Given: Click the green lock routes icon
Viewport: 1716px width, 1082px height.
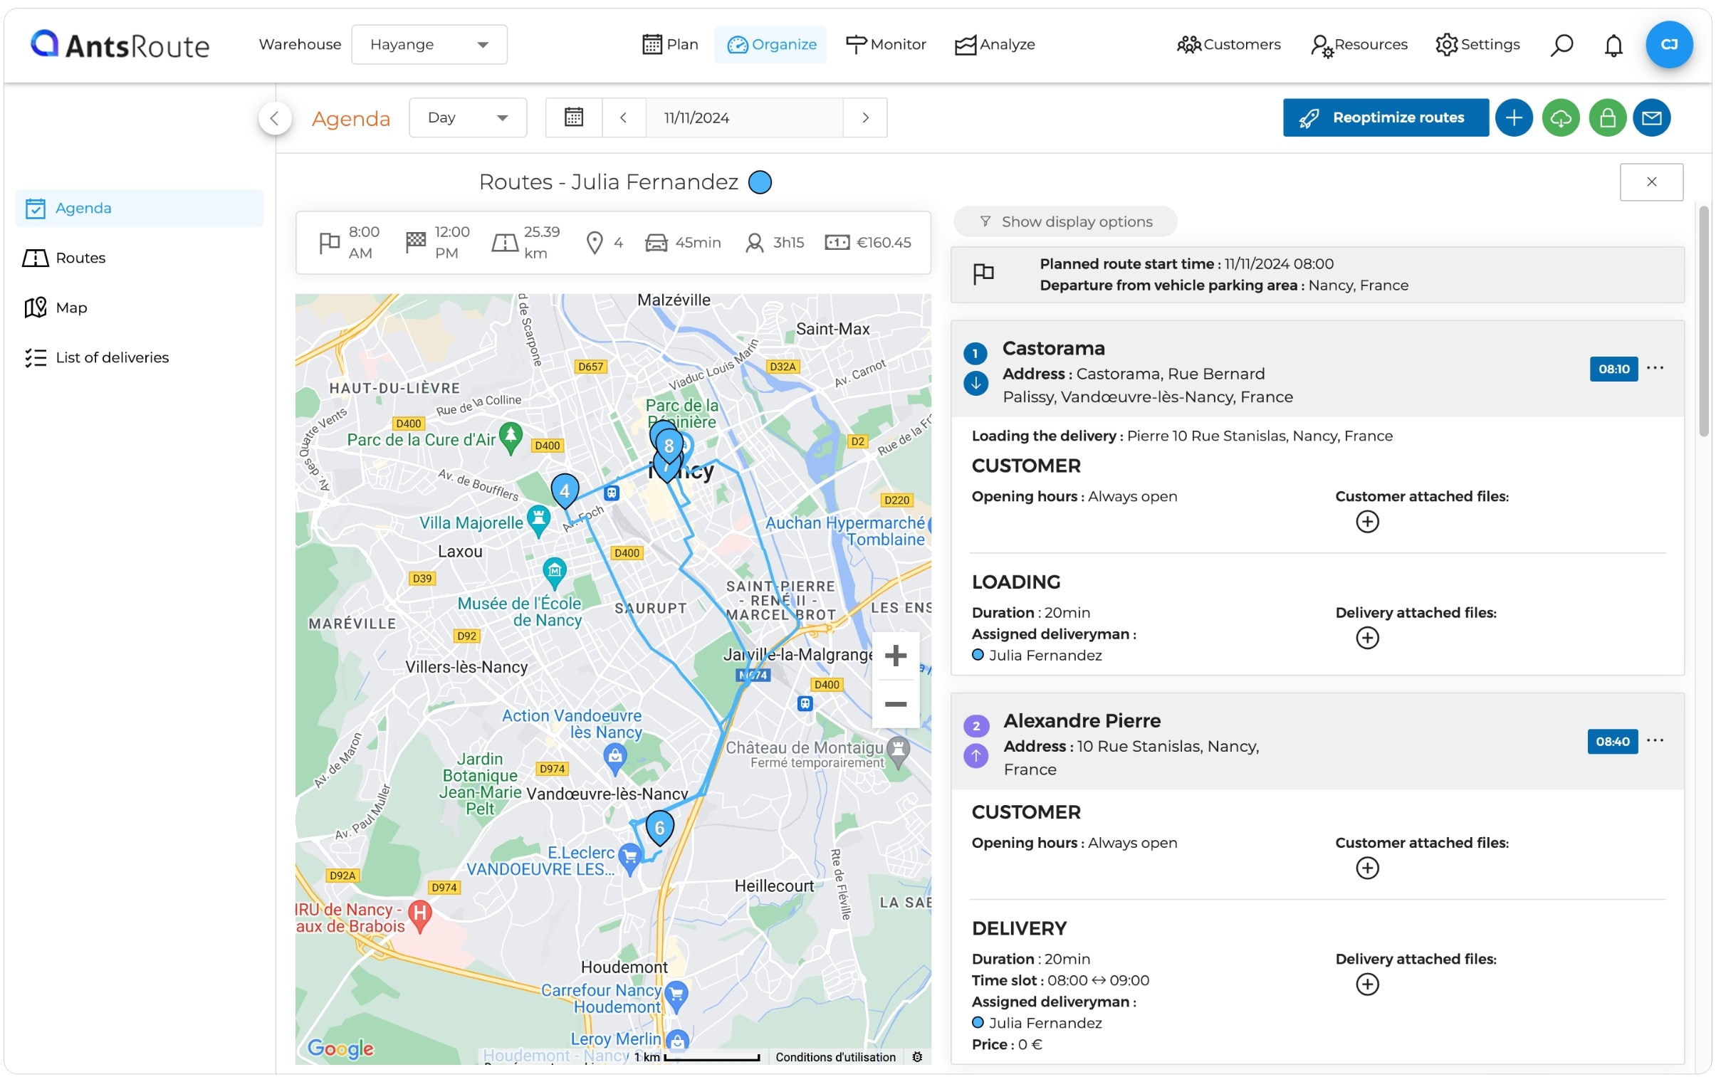Looking at the screenshot, I should point(1607,117).
